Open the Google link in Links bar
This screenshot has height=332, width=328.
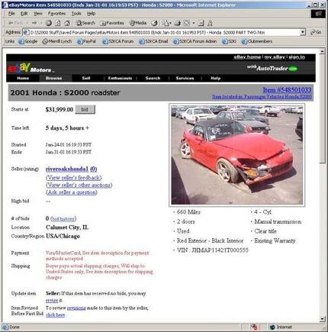[28, 41]
